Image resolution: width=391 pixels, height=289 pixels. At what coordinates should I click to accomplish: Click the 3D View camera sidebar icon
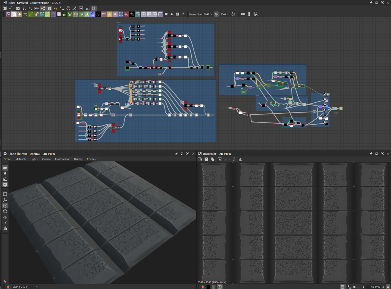[x=5, y=168]
